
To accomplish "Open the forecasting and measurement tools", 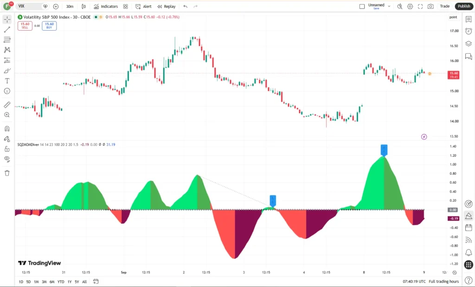I will [x=7, y=60].
